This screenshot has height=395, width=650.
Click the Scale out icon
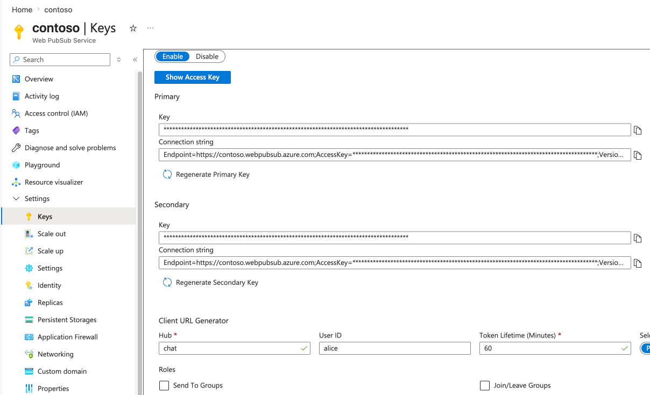29,234
